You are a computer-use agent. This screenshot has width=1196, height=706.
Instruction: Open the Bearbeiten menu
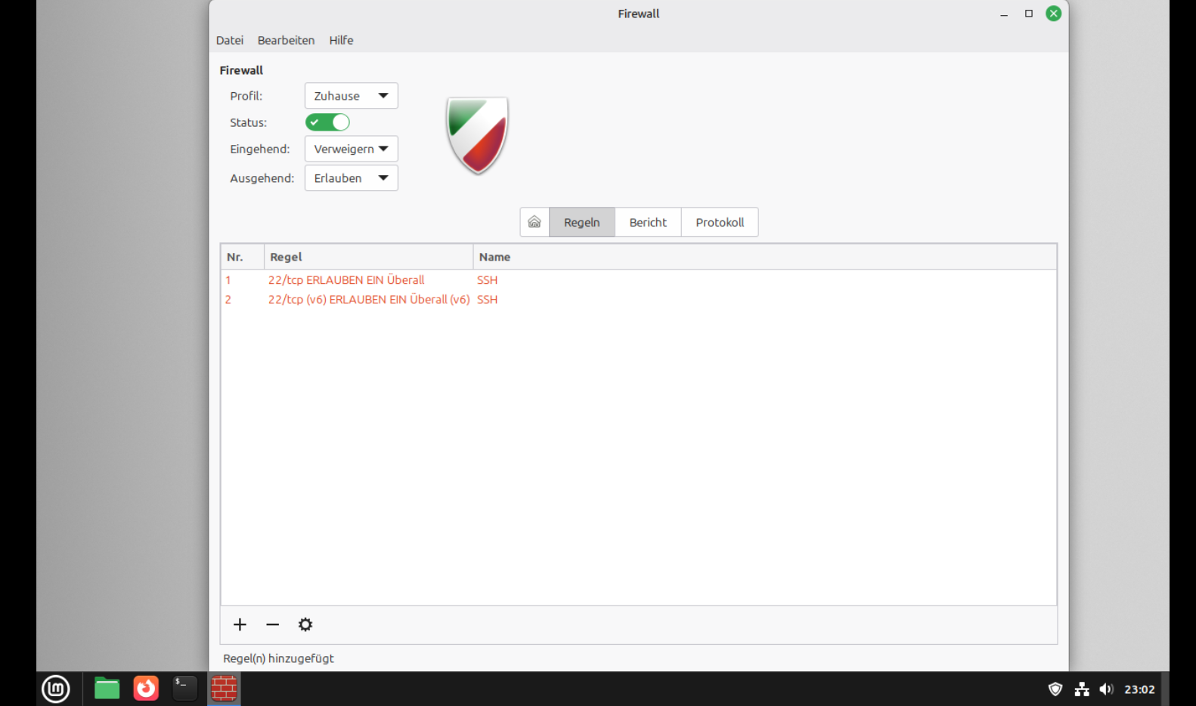[x=286, y=40]
